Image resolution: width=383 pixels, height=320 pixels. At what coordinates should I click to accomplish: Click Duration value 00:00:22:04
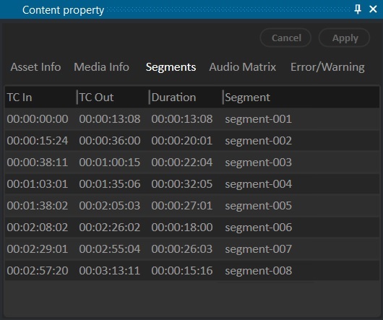point(182,163)
